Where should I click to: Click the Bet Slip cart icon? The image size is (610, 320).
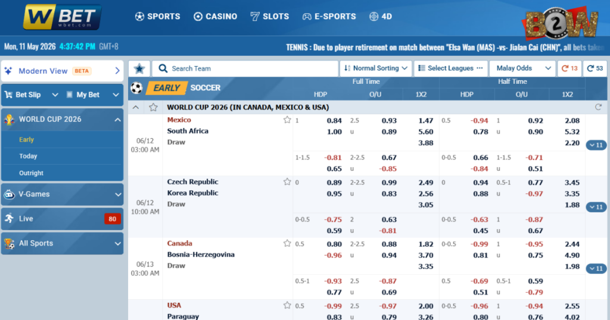point(8,95)
